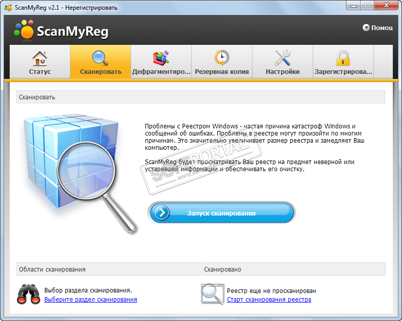Click the disabled maximize window button
Image resolution: width=402 pixels, height=321 pixels.
pyautogui.click(x=367, y=6)
